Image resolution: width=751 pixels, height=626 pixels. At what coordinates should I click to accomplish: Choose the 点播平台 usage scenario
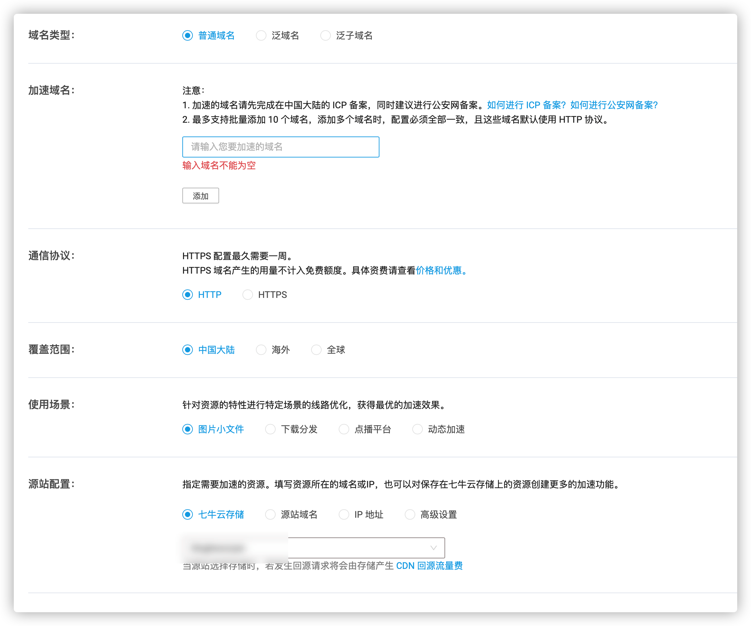(x=344, y=429)
